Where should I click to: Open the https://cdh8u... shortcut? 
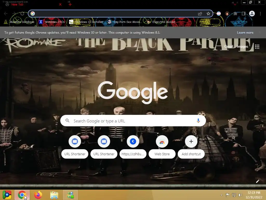pos(133,147)
